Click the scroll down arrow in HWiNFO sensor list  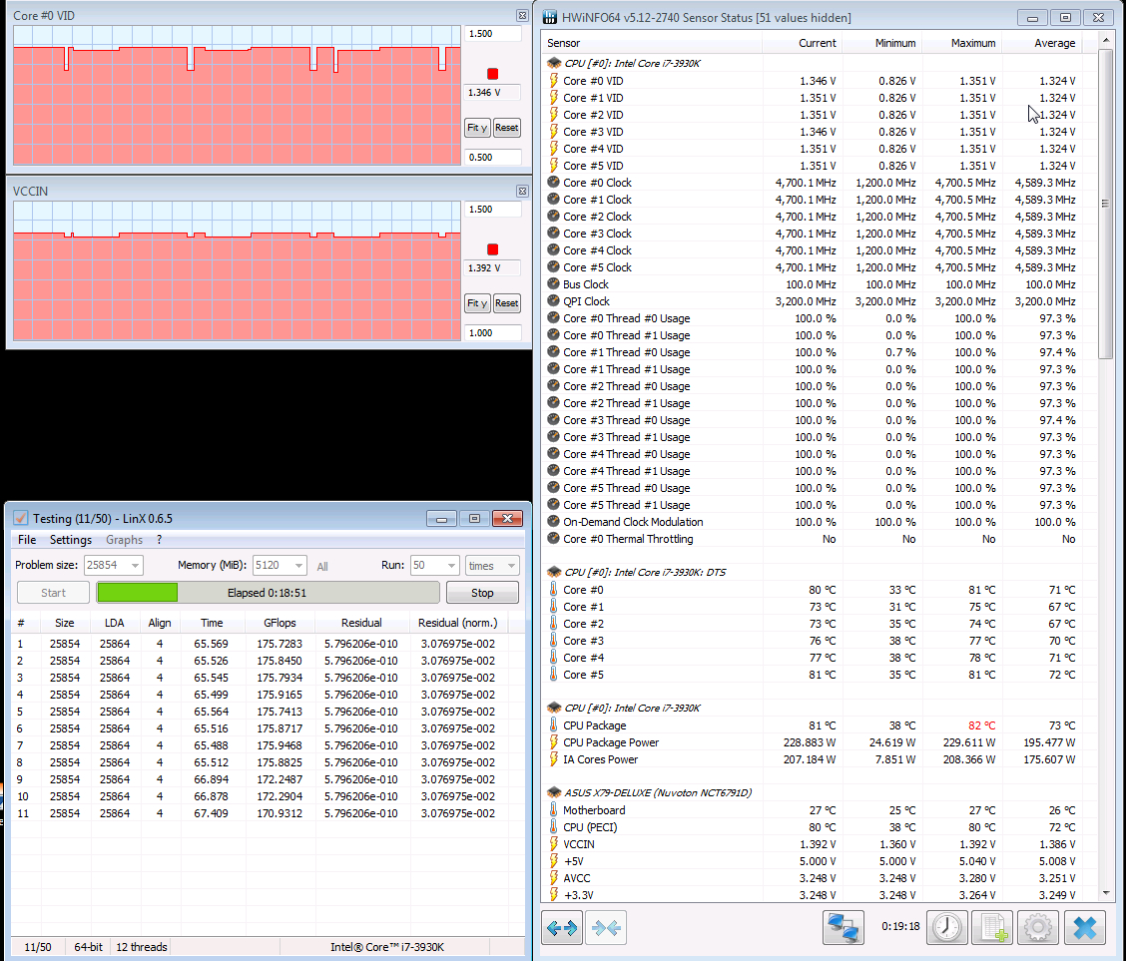click(x=1105, y=893)
